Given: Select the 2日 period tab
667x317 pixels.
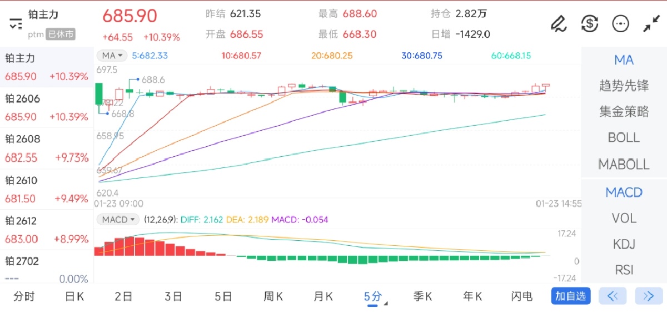Looking at the screenshot, I should [123, 296].
